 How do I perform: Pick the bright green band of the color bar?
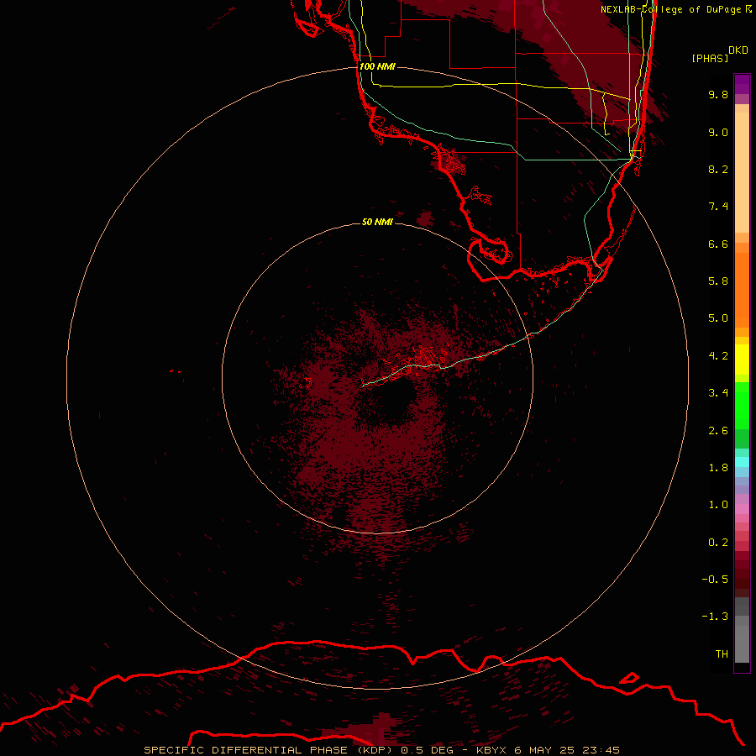pyautogui.click(x=742, y=406)
